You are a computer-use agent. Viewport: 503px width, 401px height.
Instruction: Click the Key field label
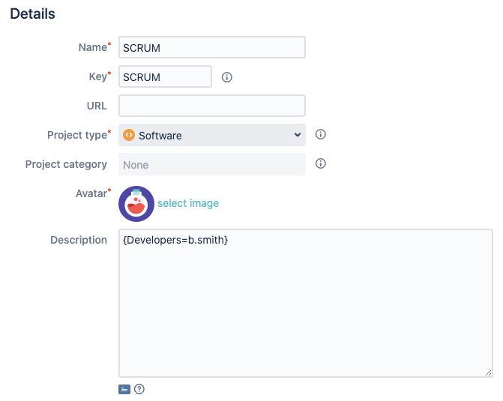pyautogui.click(x=98, y=76)
